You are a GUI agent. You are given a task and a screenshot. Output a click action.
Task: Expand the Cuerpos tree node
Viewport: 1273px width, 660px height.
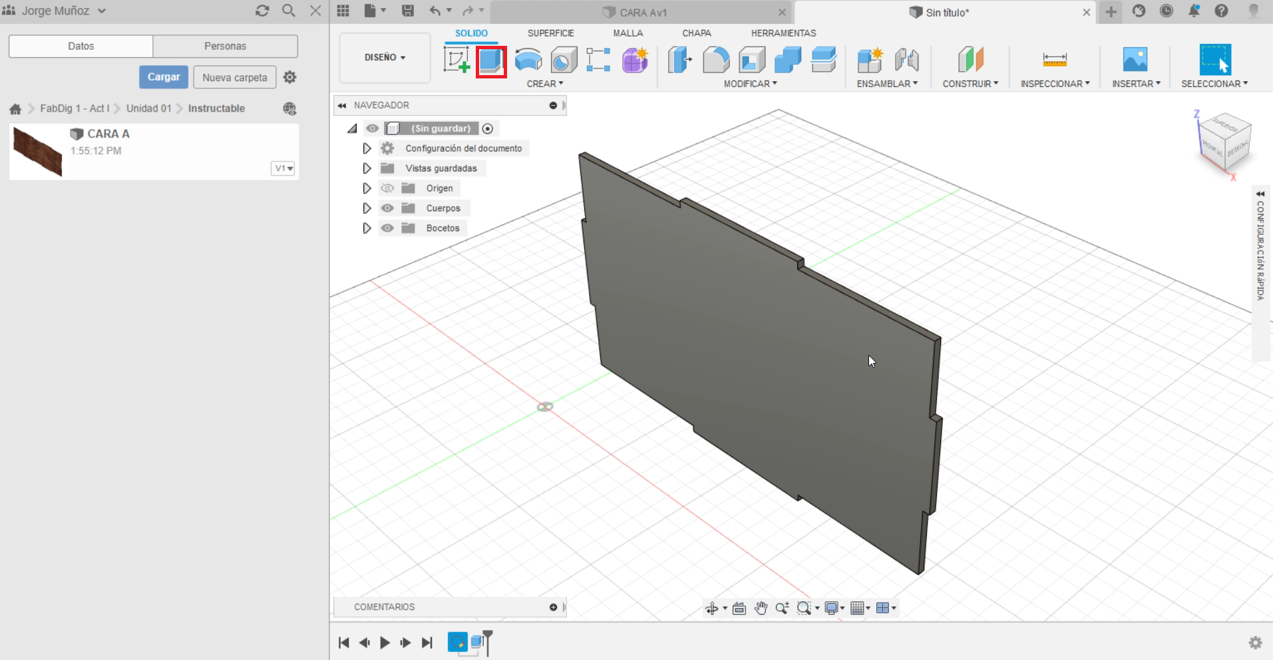point(367,208)
